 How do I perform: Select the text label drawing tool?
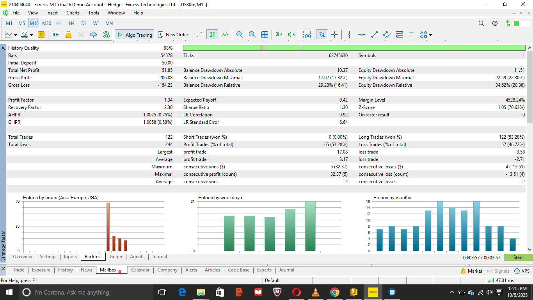pyautogui.click(x=412, y=34)
